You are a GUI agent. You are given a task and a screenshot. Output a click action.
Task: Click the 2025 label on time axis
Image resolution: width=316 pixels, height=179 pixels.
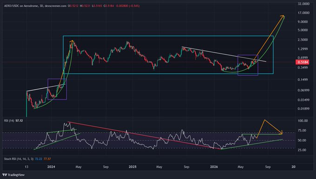click(132, 167)
